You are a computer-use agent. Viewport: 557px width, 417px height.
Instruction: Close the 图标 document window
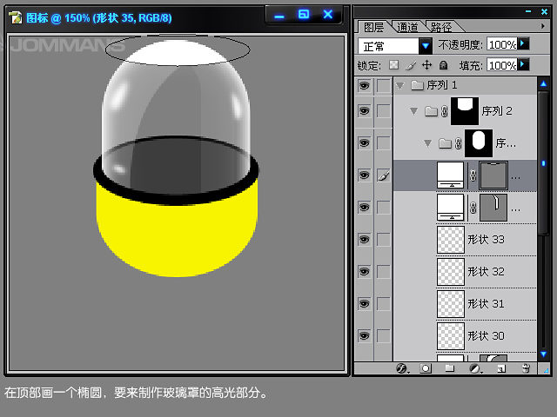click(x=328, y=15)
